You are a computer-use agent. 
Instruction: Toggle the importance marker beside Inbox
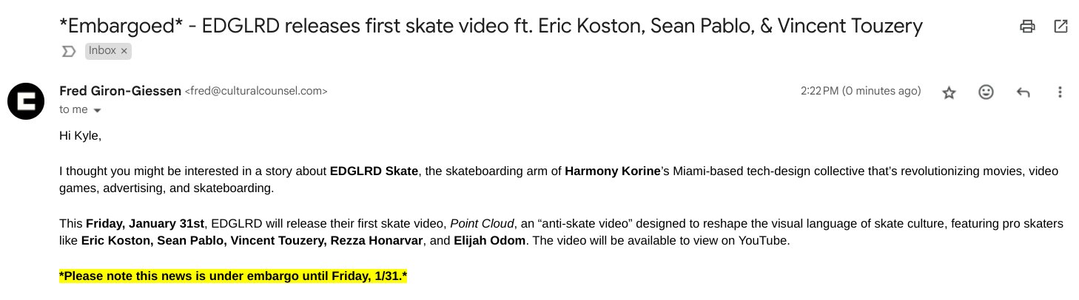[x=69, y=51]
